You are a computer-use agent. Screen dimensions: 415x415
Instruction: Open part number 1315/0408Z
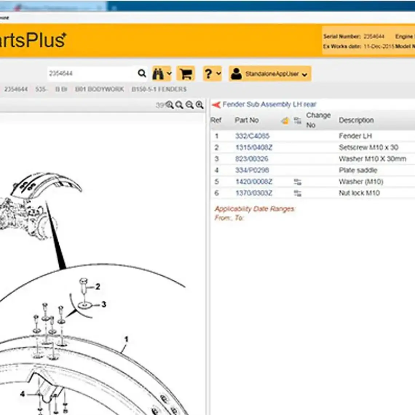click(254, 147)
